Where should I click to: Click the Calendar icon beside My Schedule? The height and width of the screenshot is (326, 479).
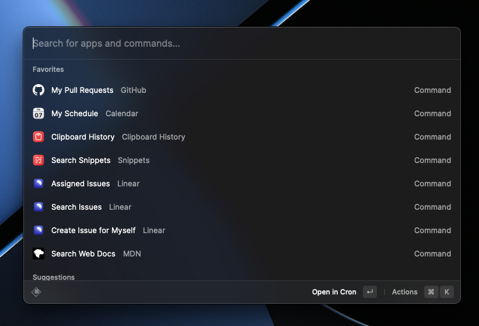click(x=39, y=113)
